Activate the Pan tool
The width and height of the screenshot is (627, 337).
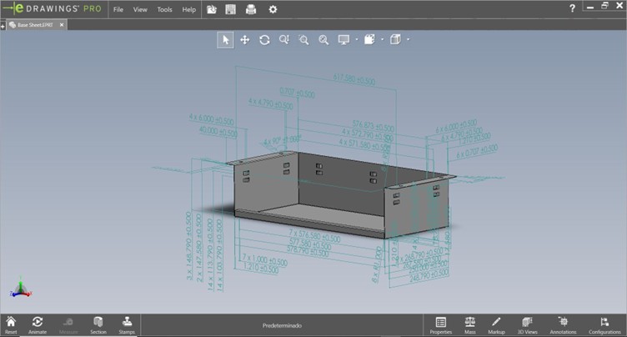(x=245, y=39)
